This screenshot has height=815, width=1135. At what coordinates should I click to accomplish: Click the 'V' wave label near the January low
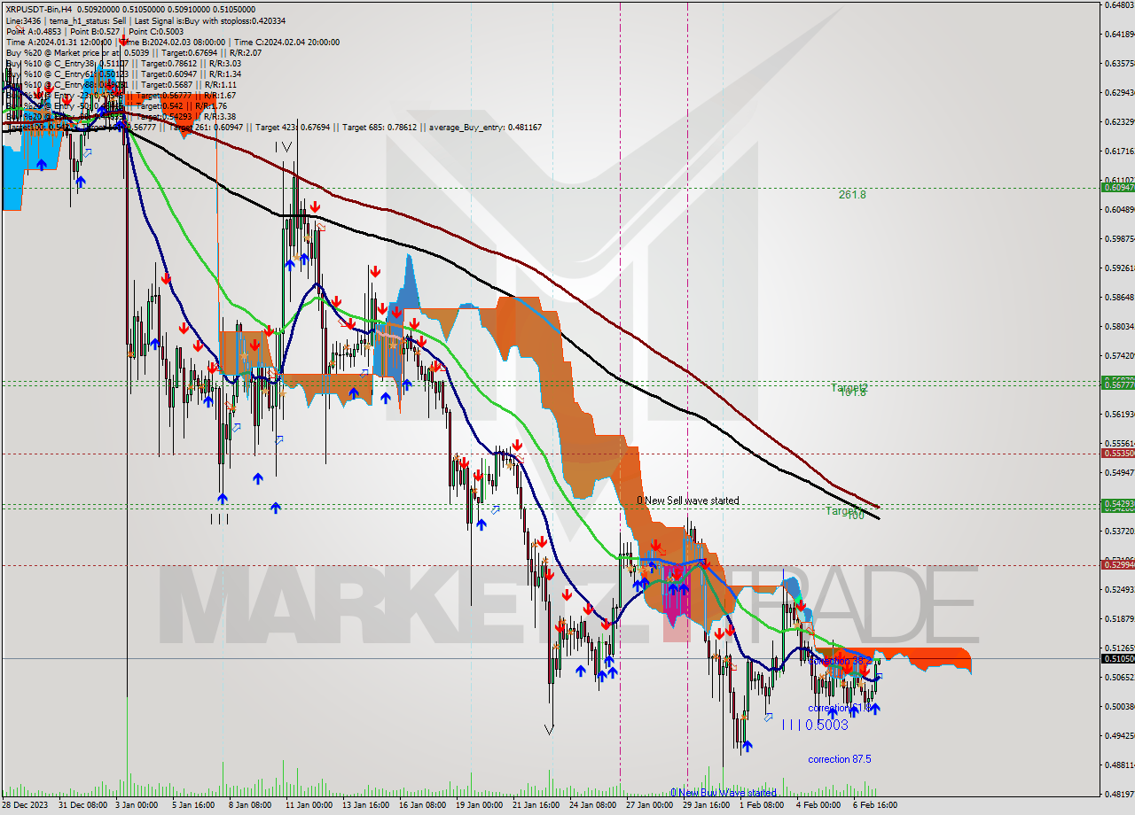(x=549, y=729)
